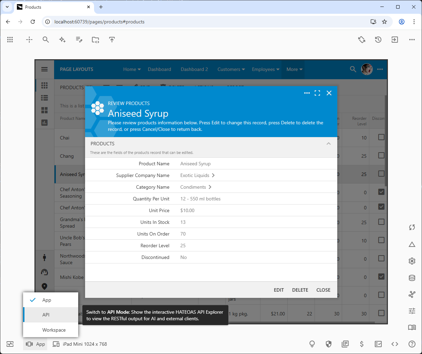
Task: Open the Customers dropdown menu
Action: click(231, 69)
